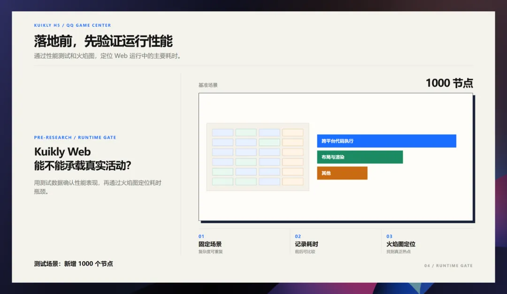Select the "前后可比较" caption
Screen dimensions: 507x294
click(305, 252)
